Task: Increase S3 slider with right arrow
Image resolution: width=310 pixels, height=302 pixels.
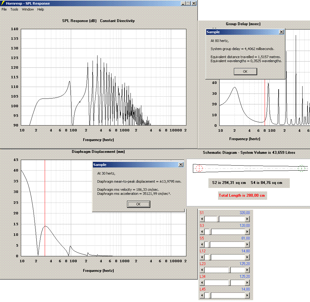Action: (247, 231)
